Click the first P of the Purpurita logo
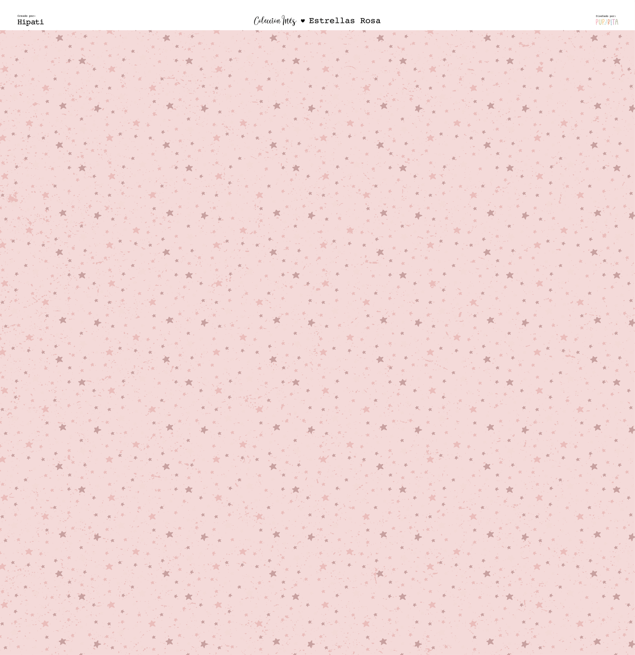 597,22
